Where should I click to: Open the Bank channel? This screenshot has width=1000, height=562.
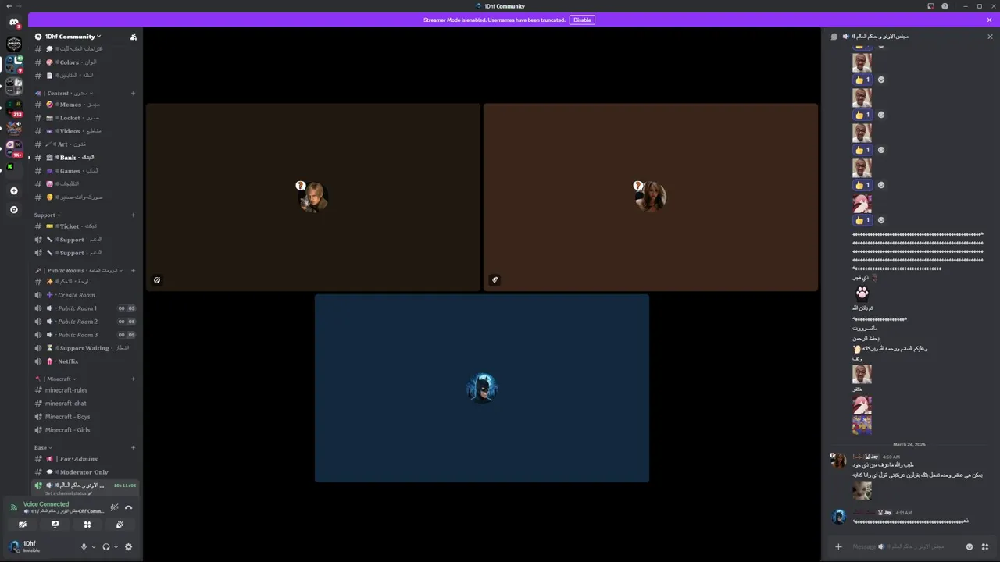(85, 158)
